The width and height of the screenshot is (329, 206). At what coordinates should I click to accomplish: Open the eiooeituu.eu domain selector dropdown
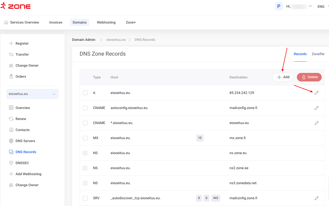(x=32, y=94)
